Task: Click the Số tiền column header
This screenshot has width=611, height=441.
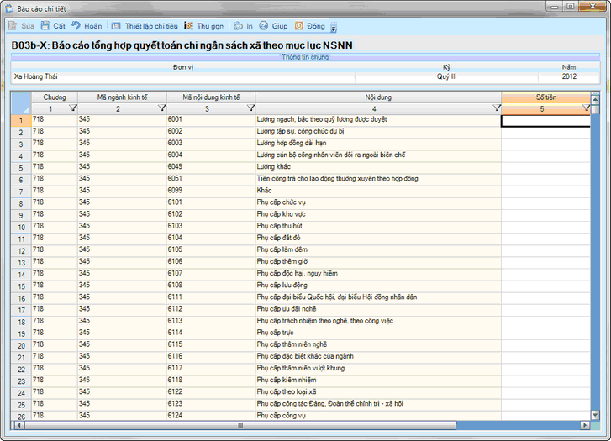Action: [x=546, y=97]
